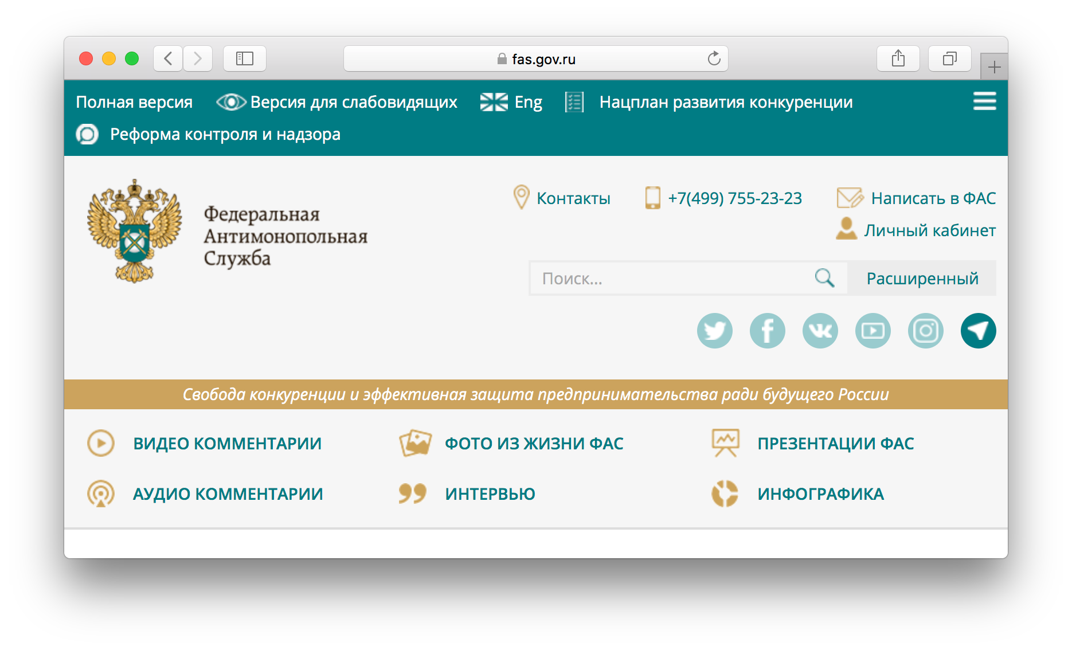The height and width of the screenshot is (650, 1072).
Task: Expand the hamburger menu
Action: coord(984,101)
